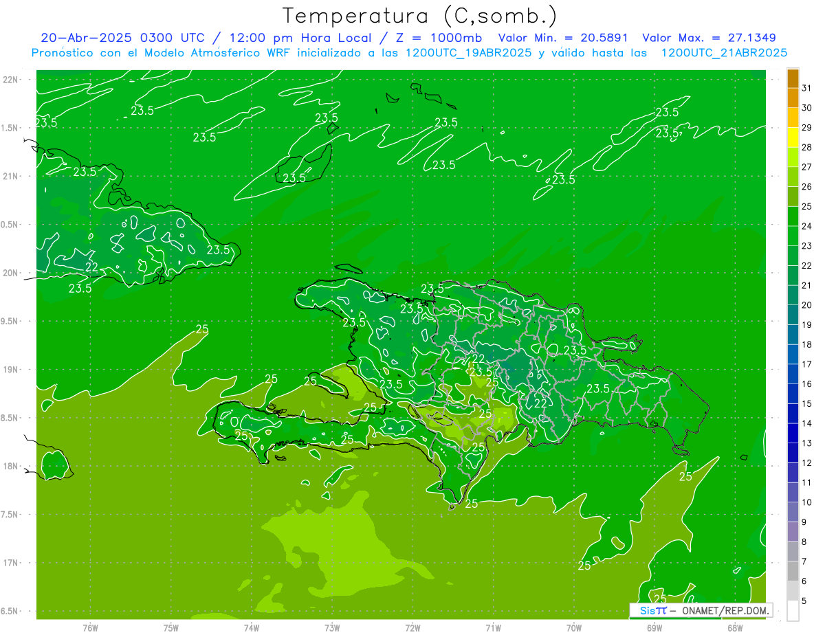Click the longitude label 72W
This screenshot has width=825, height=637.
(413, 628)
